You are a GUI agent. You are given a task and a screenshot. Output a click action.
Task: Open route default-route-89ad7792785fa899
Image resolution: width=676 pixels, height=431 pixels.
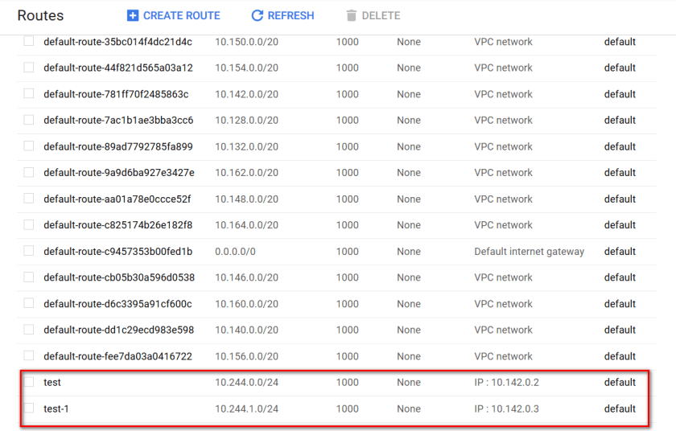117,147
